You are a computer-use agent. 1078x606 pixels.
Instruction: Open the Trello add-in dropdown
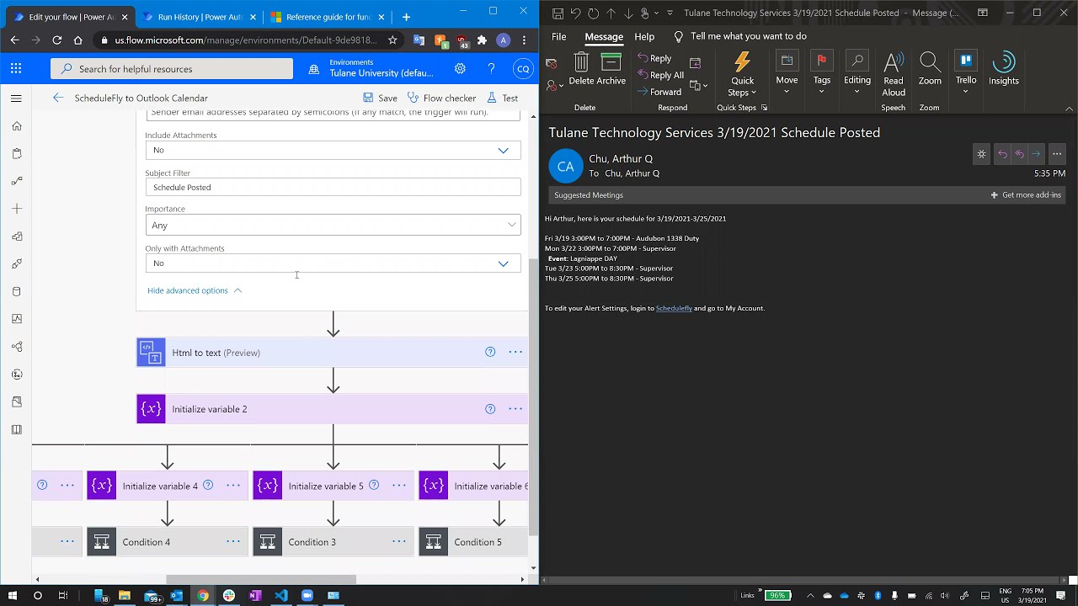[966, 73]
